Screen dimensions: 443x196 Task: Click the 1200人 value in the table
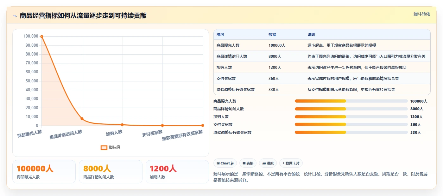pyautogui.click(x=275, y=68)
